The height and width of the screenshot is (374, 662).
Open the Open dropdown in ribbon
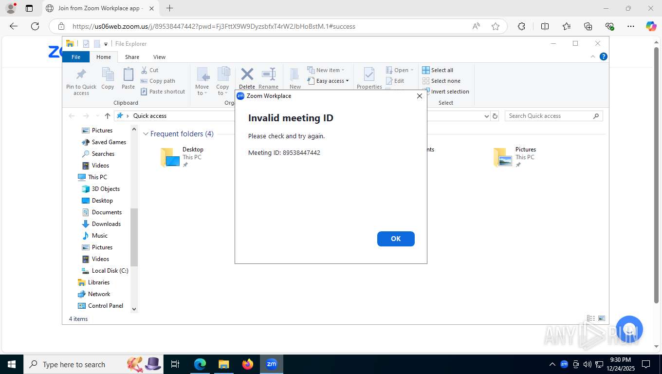click(400, 70)
